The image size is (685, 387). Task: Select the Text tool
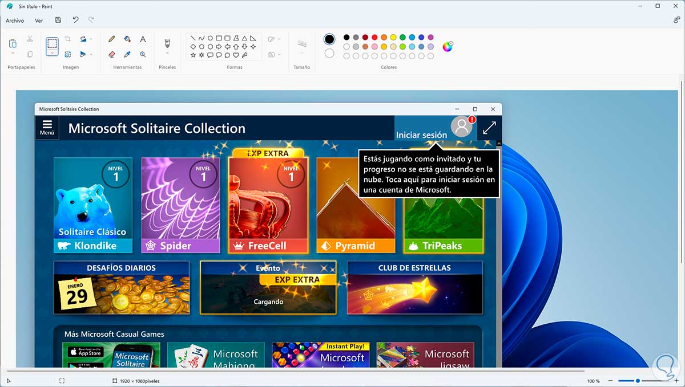pos(143,39)
